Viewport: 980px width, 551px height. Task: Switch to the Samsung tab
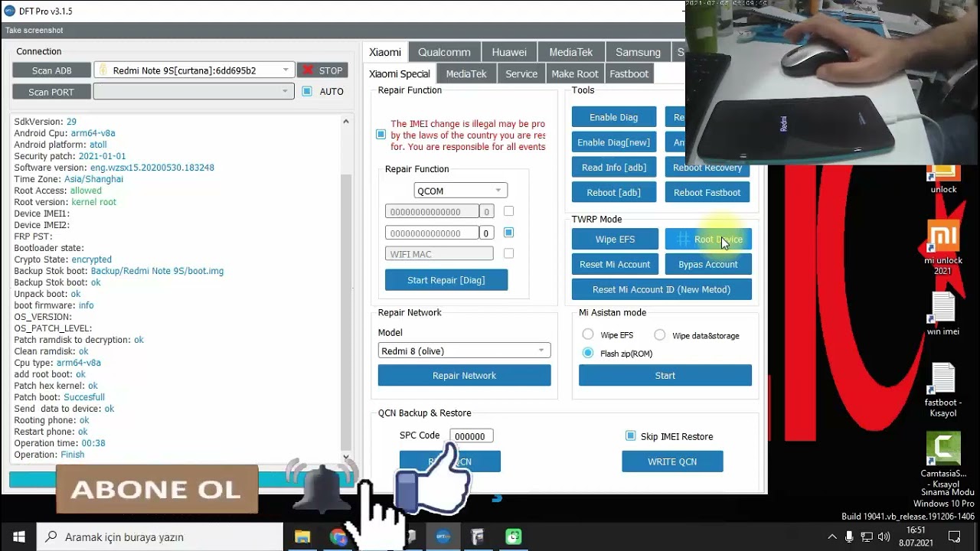638,52
